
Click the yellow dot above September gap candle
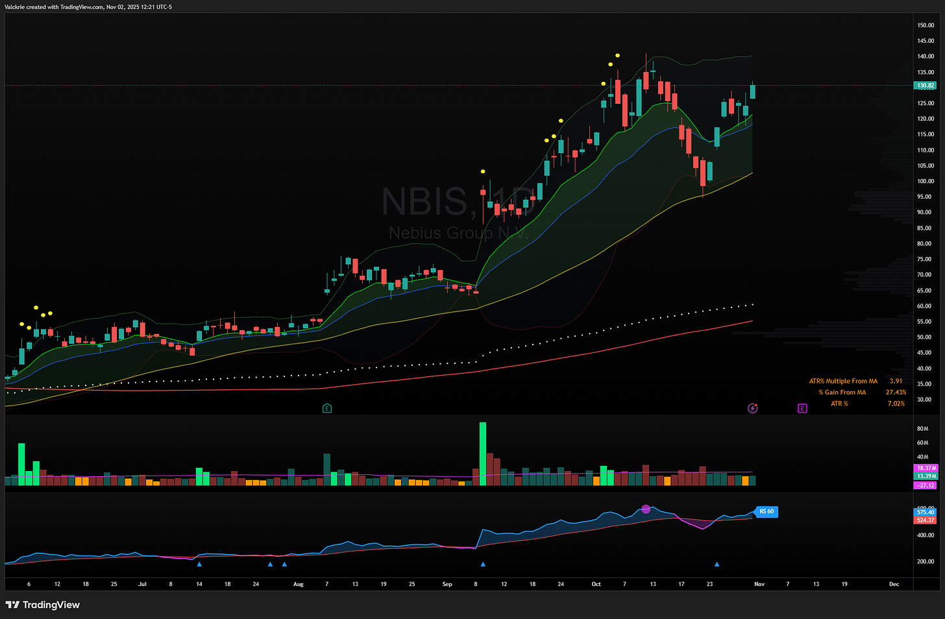pyautogui.click(x=483, y=171)
